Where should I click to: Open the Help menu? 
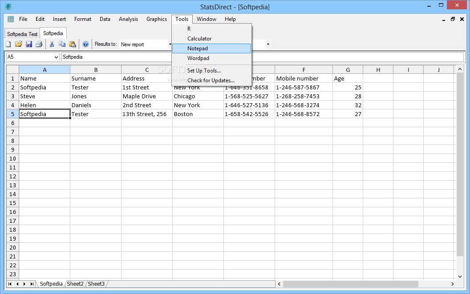point(230,19)
